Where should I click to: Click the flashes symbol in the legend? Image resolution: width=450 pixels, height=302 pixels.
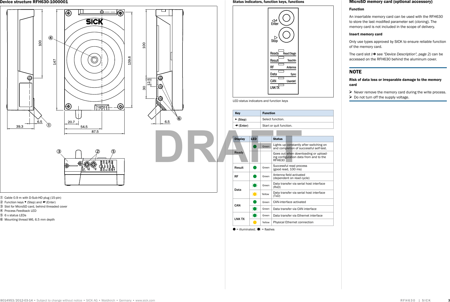[258, 229]
